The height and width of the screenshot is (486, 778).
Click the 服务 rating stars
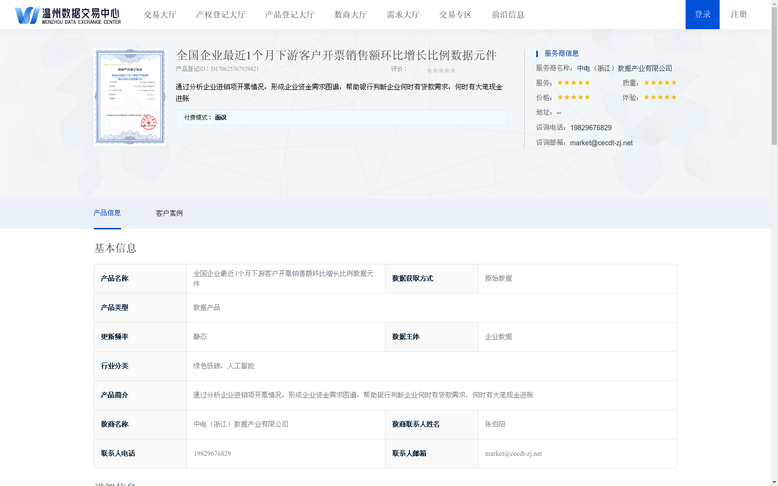[574, 83]
